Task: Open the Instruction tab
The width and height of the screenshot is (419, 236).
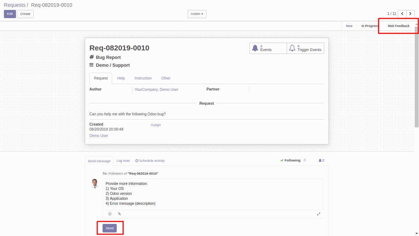Action: click(x=143, y=78)
